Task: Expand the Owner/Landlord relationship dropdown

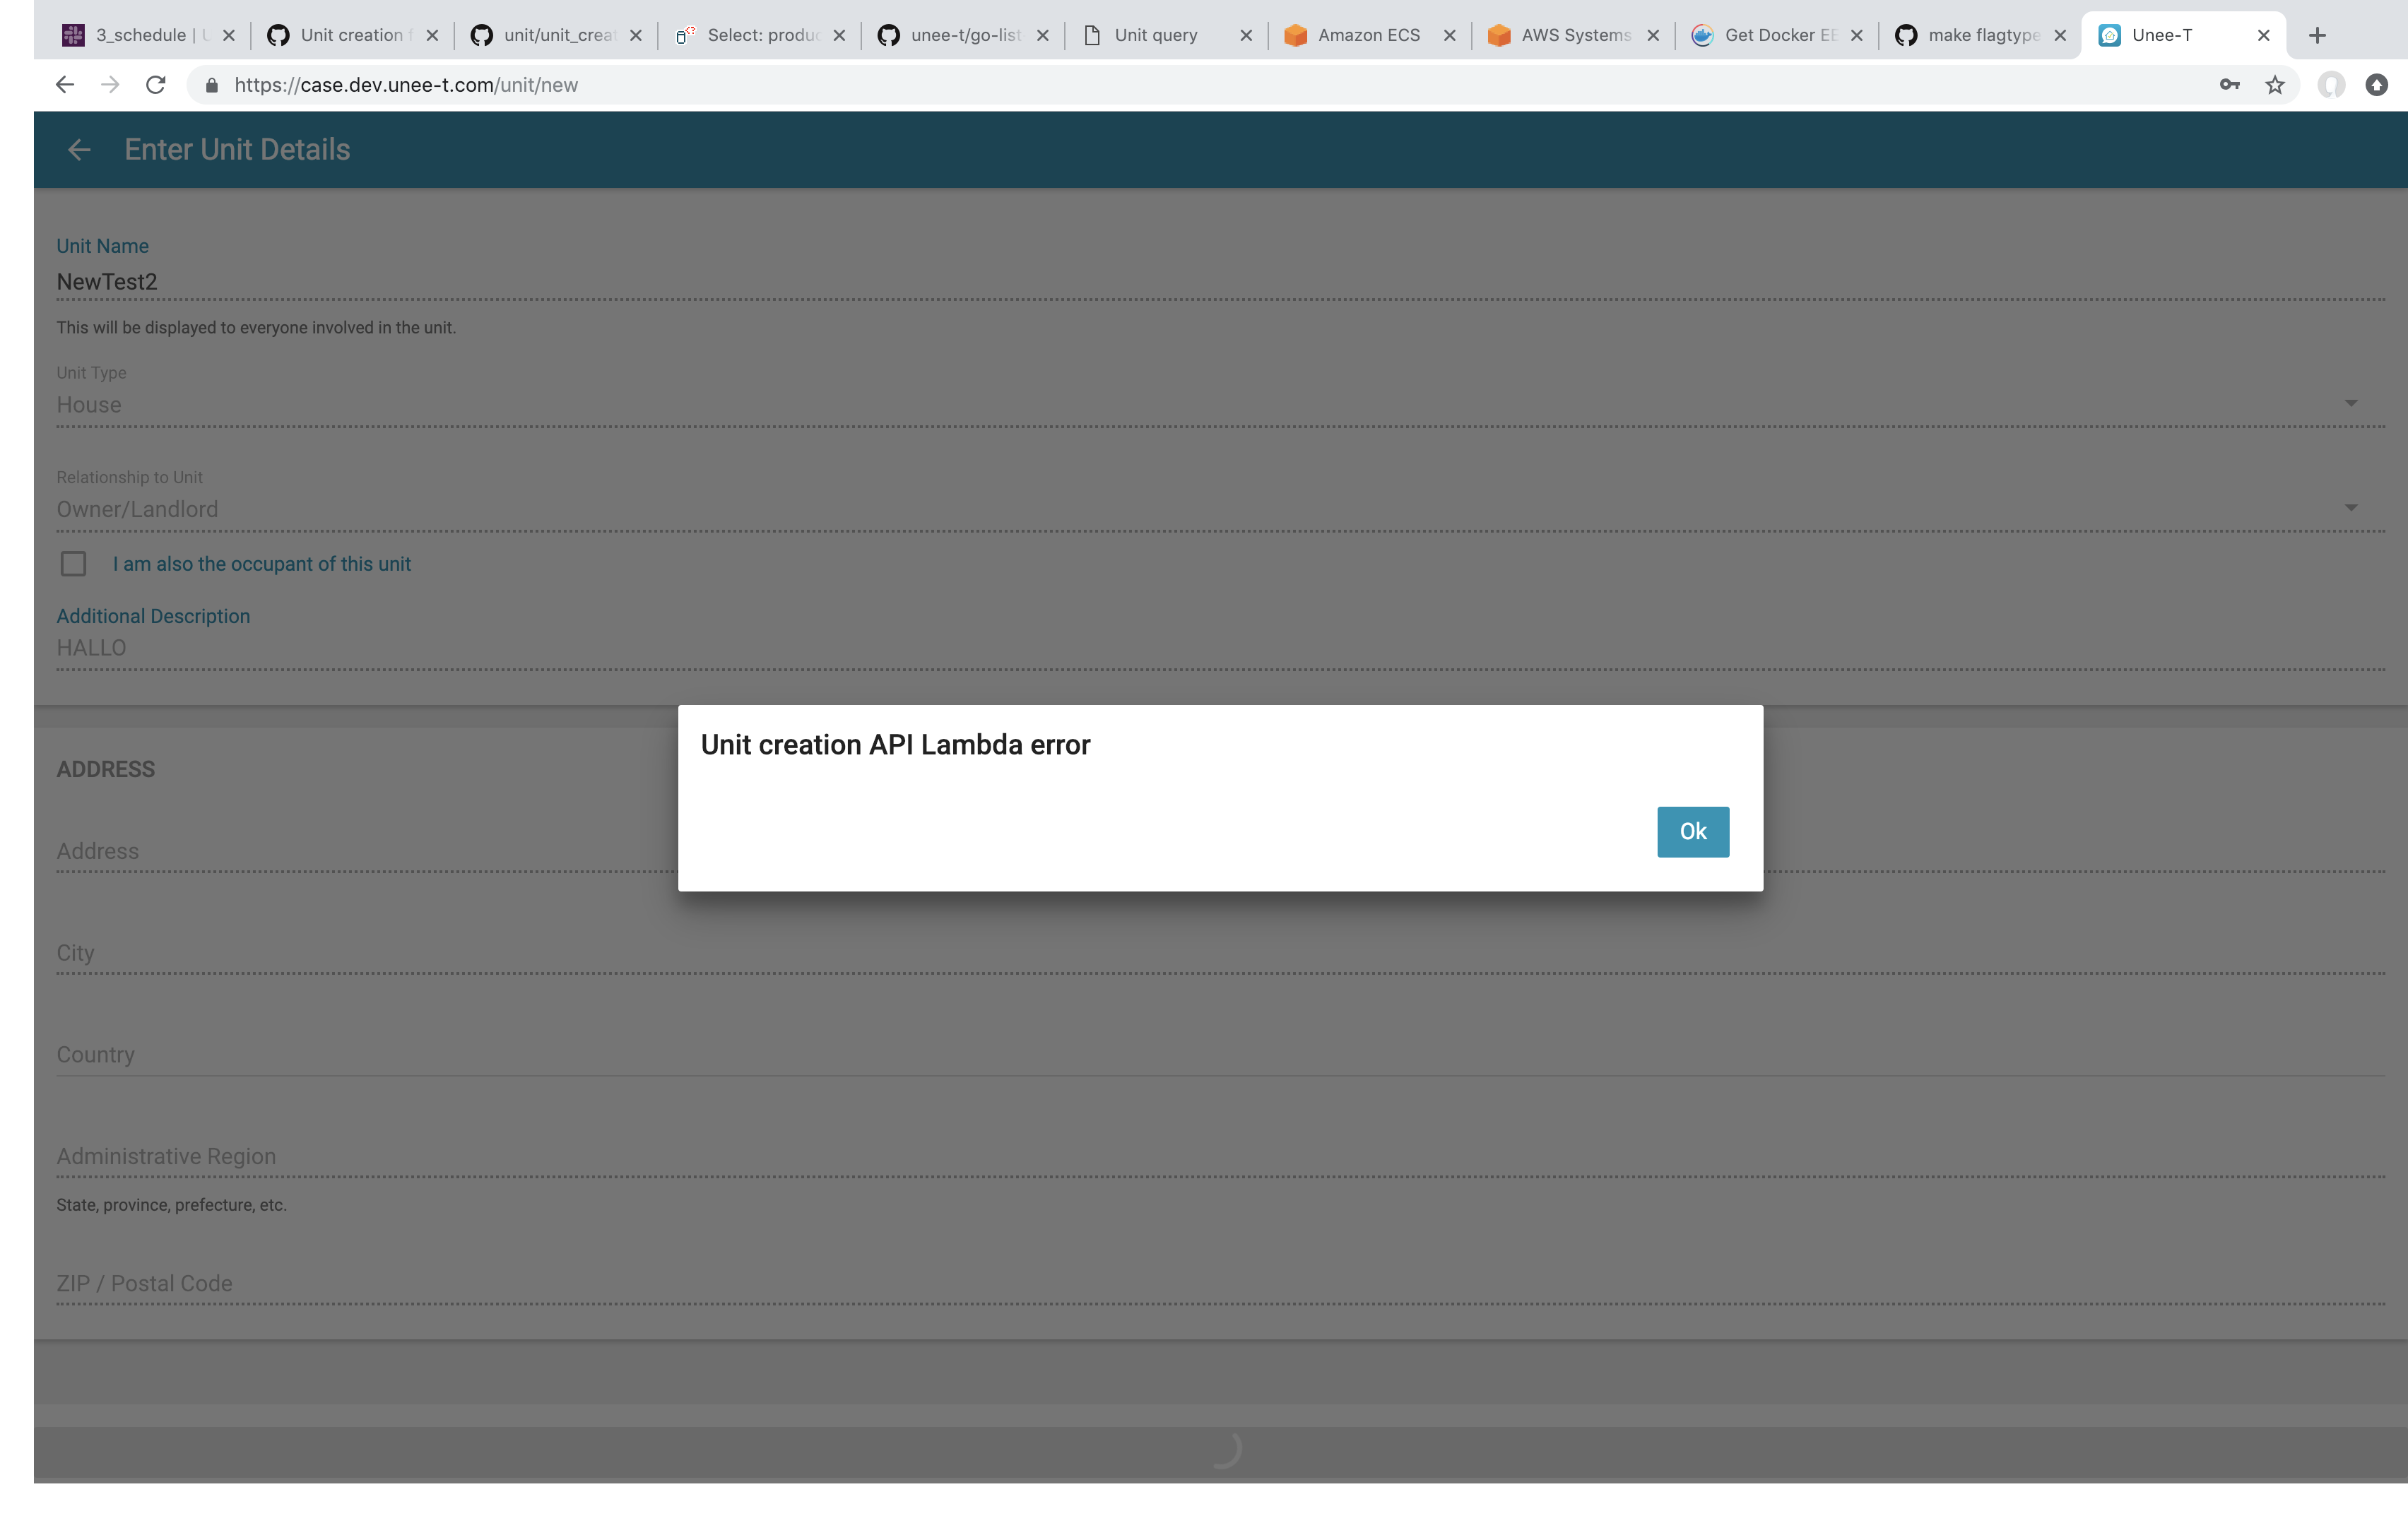Action: click(x=2352, y=508)
